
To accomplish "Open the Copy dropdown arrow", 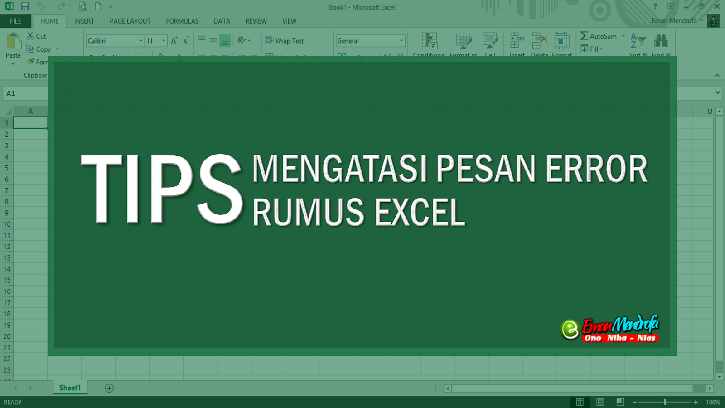I will [58, 49].
